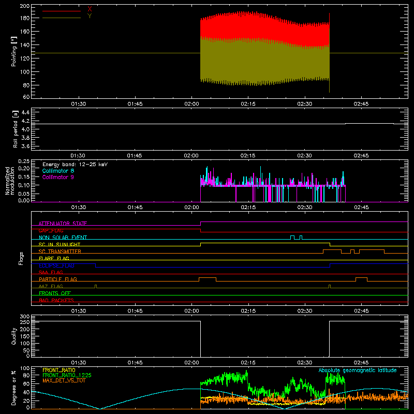Click 02:00 time tick under Flags plot
414x414 pixels.
pos(191,311)
